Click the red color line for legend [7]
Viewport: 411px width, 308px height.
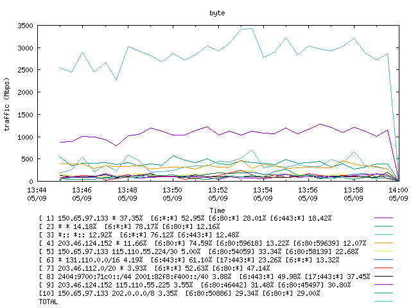click(x=383, y=268)
